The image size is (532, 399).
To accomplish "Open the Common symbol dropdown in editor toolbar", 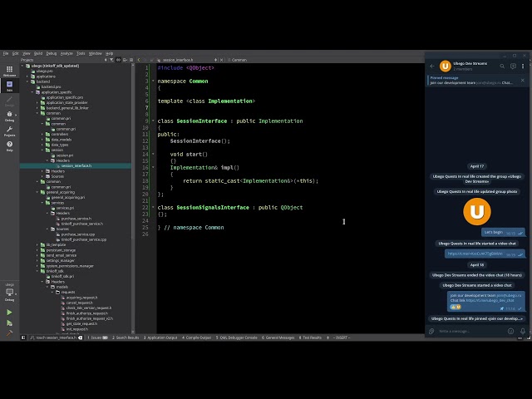I will click(x=239, y=60).
